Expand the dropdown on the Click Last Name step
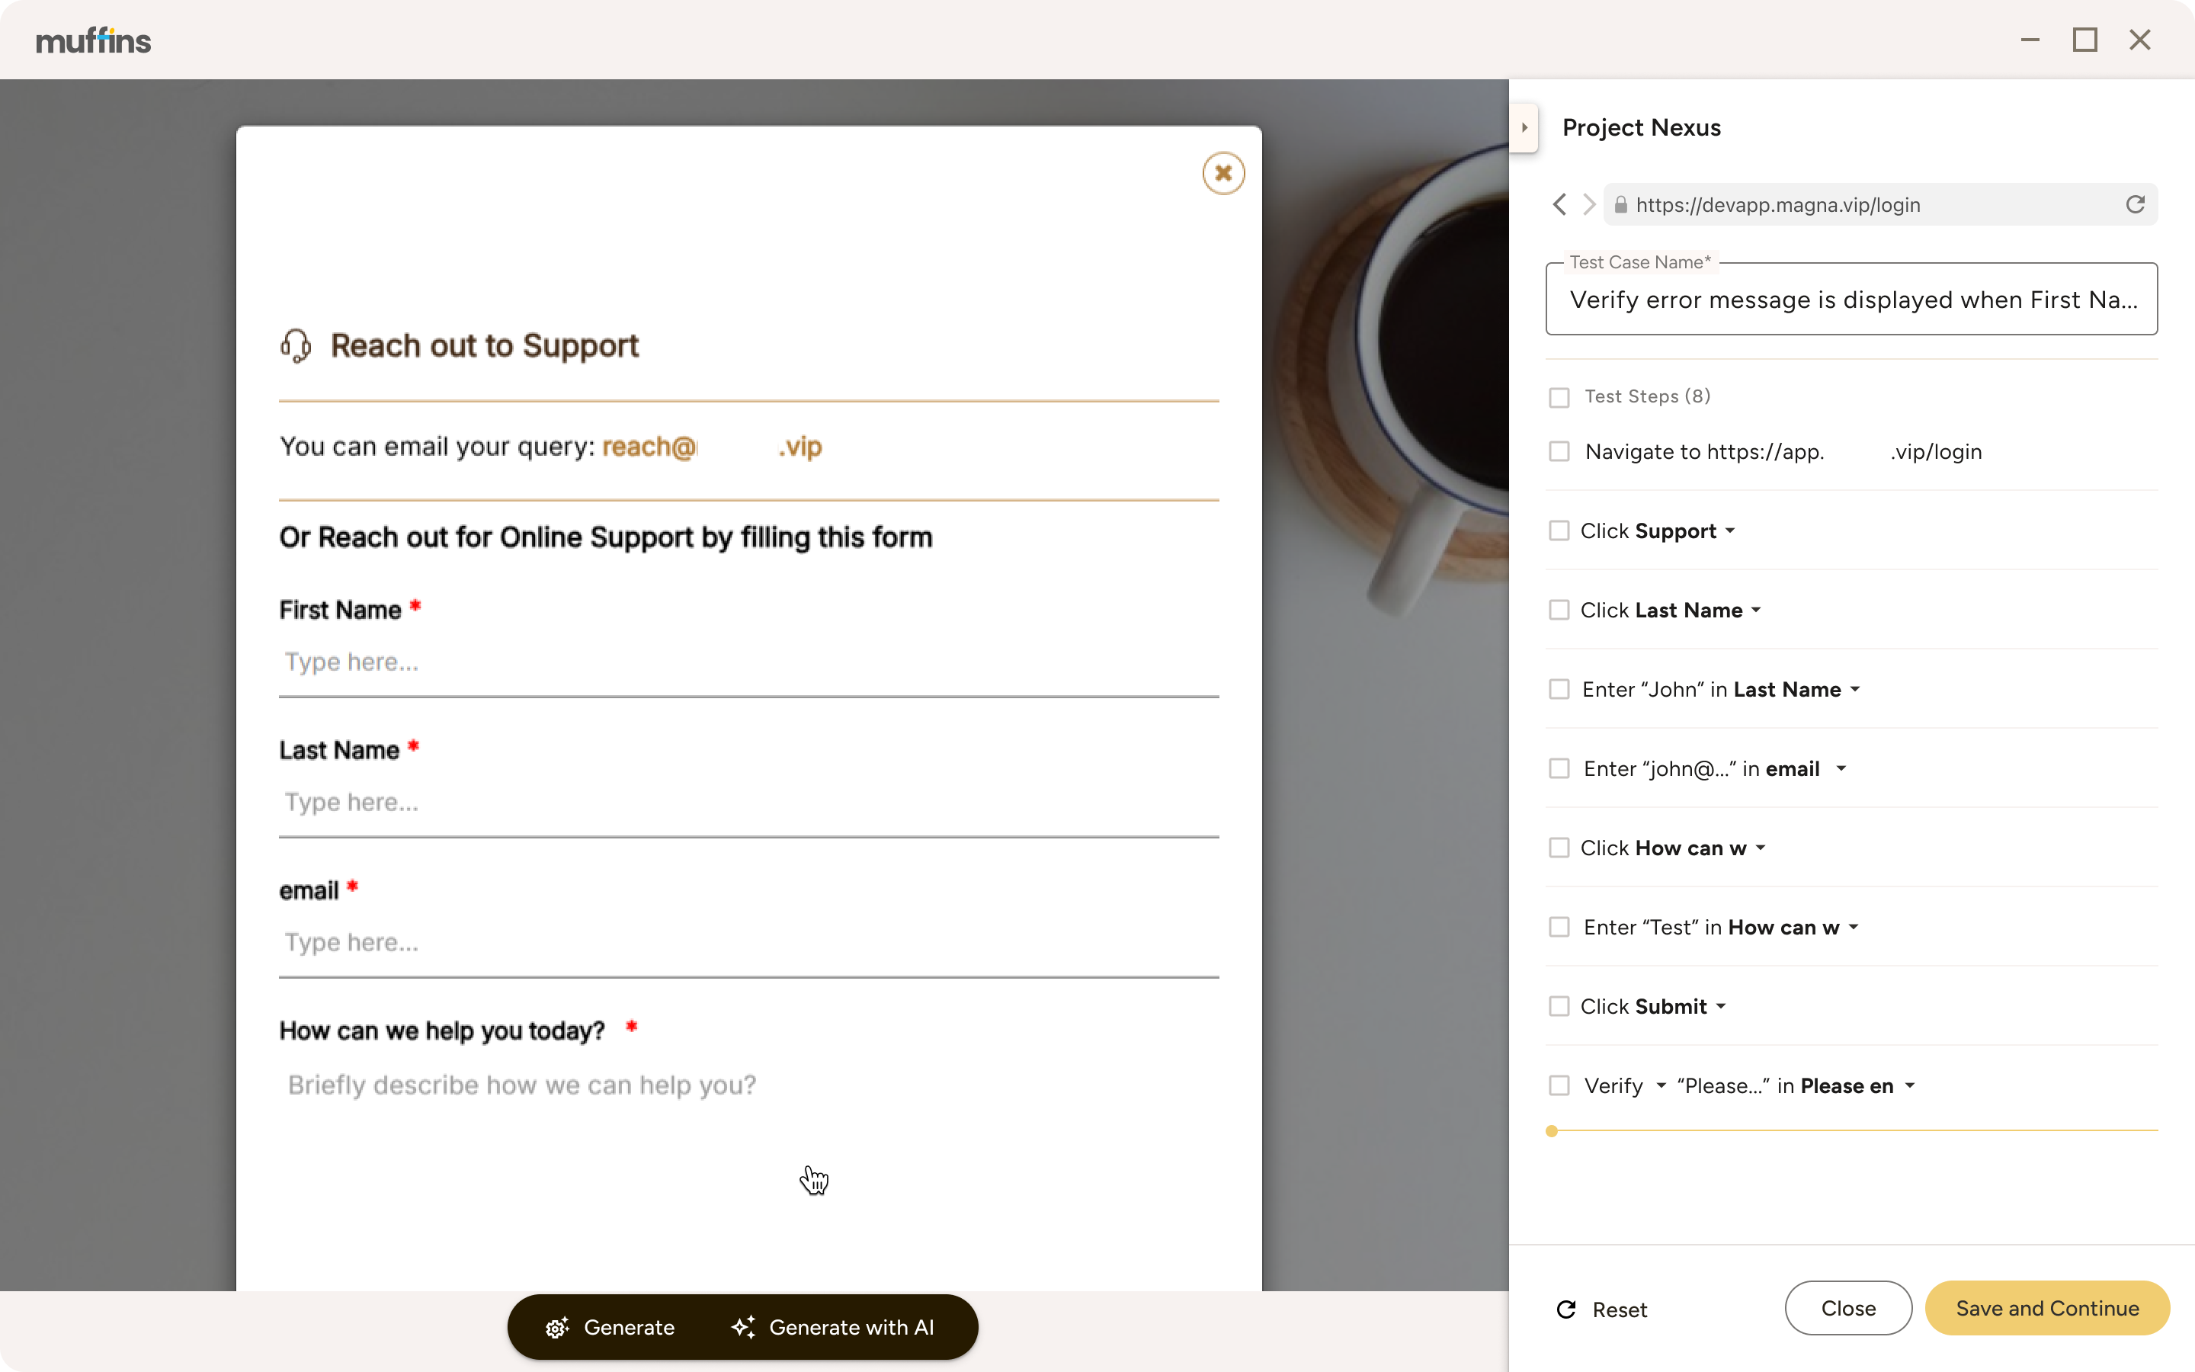This screenshot has width=2195, height=1372. [x=1758, y=610]
